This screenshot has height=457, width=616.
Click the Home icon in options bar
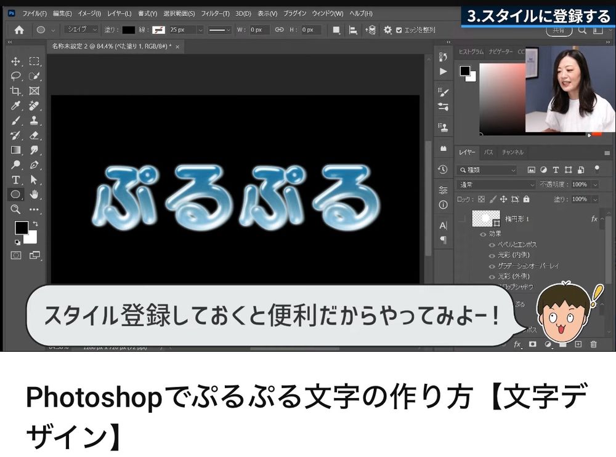19,30
